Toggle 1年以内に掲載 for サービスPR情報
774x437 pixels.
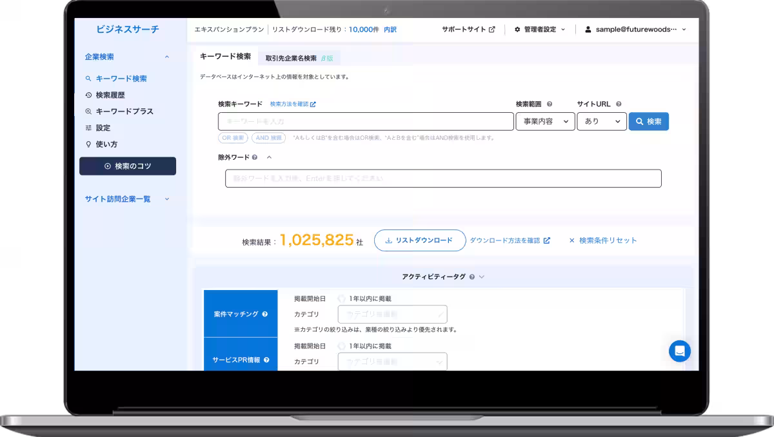click(342, 346)
